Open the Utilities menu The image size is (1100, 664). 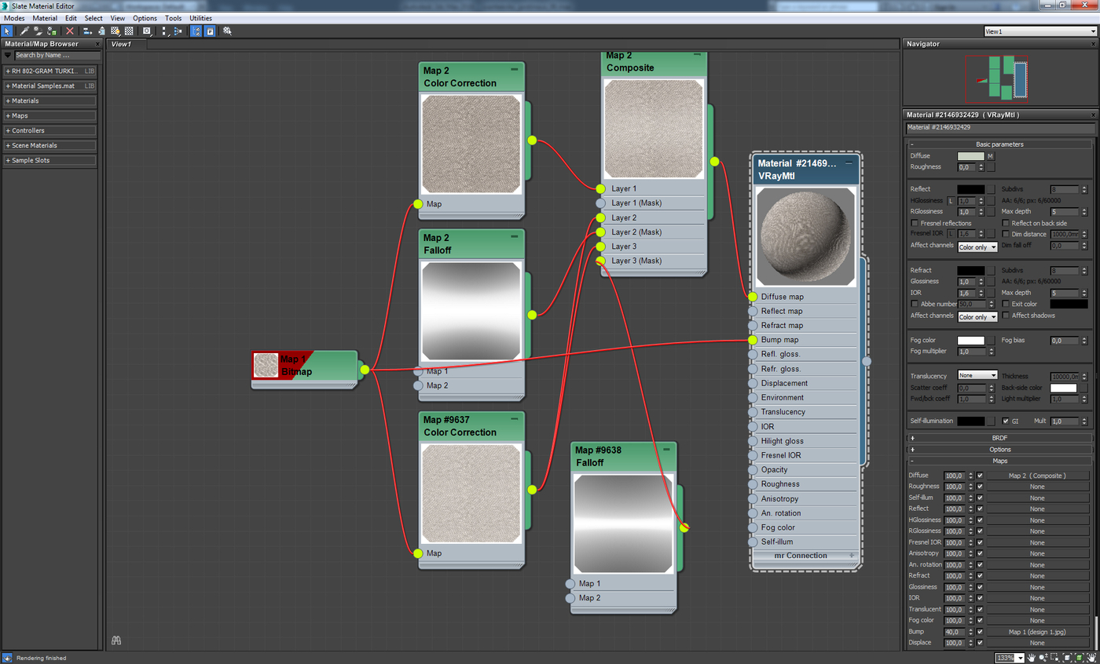[x=200, y=17]
